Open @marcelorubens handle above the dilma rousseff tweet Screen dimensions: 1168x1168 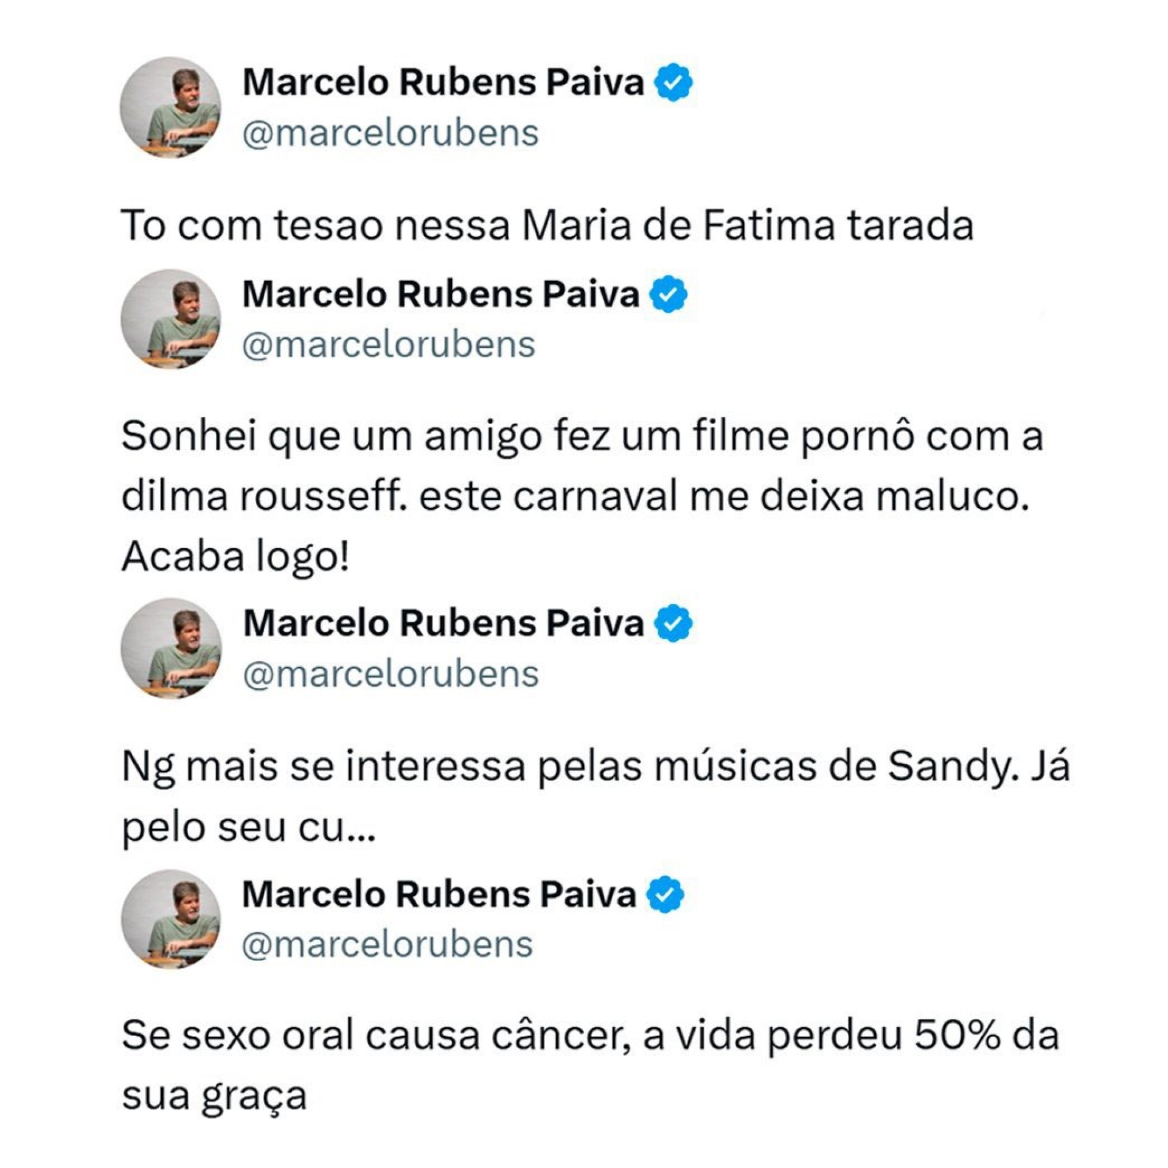389,344
